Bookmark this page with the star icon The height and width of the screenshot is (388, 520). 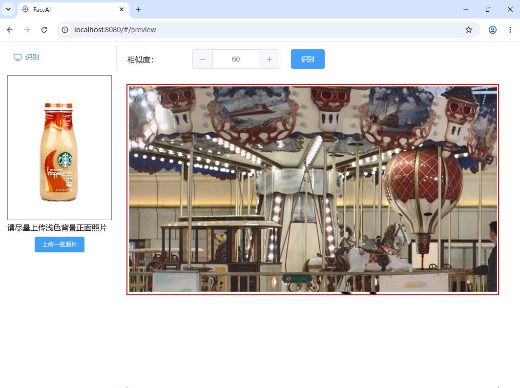(x=469, y=30)
